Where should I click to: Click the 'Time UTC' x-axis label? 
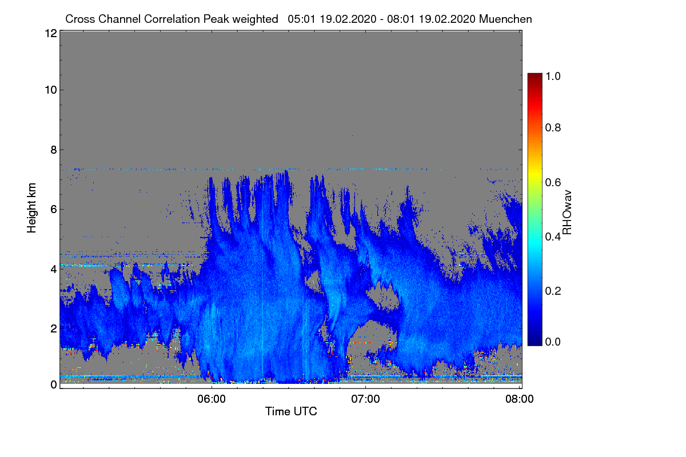pyautogui.click(x=291, y=411)
